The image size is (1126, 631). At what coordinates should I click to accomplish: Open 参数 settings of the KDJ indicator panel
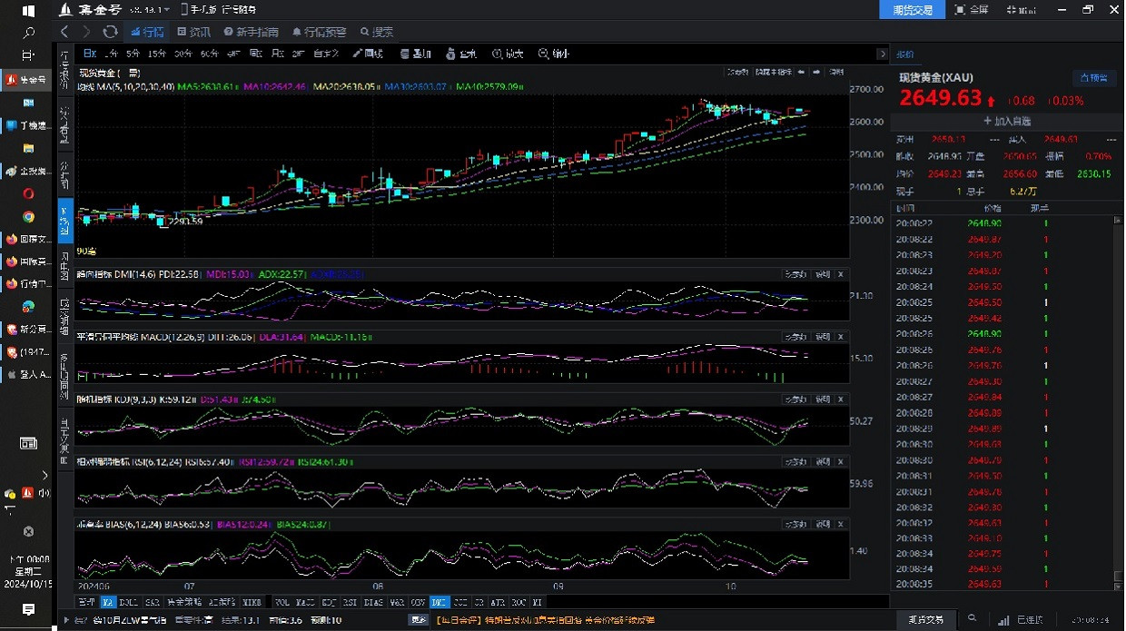point(795,399)
